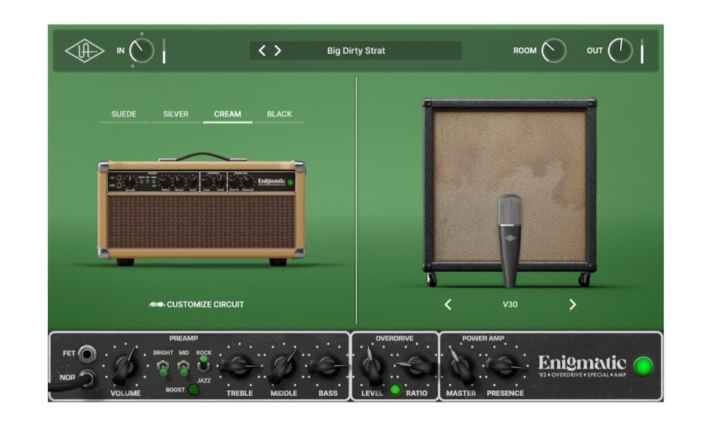This screenshot has width=706, height=423.
Task: Toggle the BRIGHT switch
Action: click(163, 368)
